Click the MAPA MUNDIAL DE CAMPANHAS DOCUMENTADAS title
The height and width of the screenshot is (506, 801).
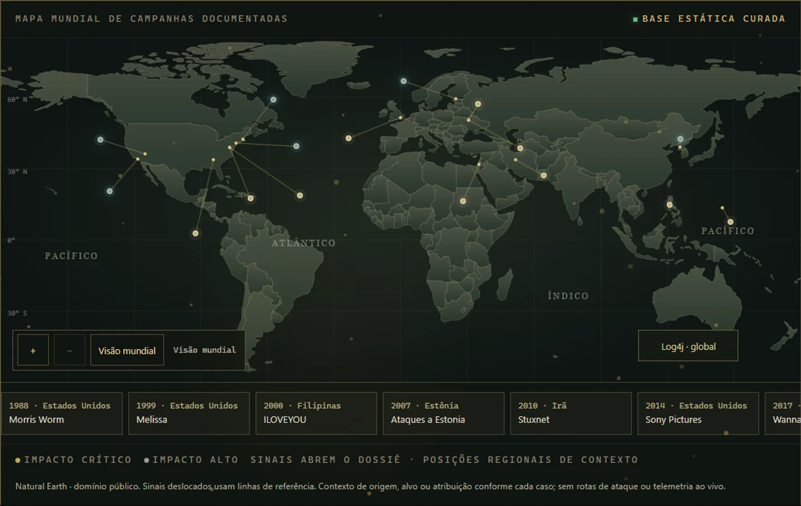coord(151,18)
